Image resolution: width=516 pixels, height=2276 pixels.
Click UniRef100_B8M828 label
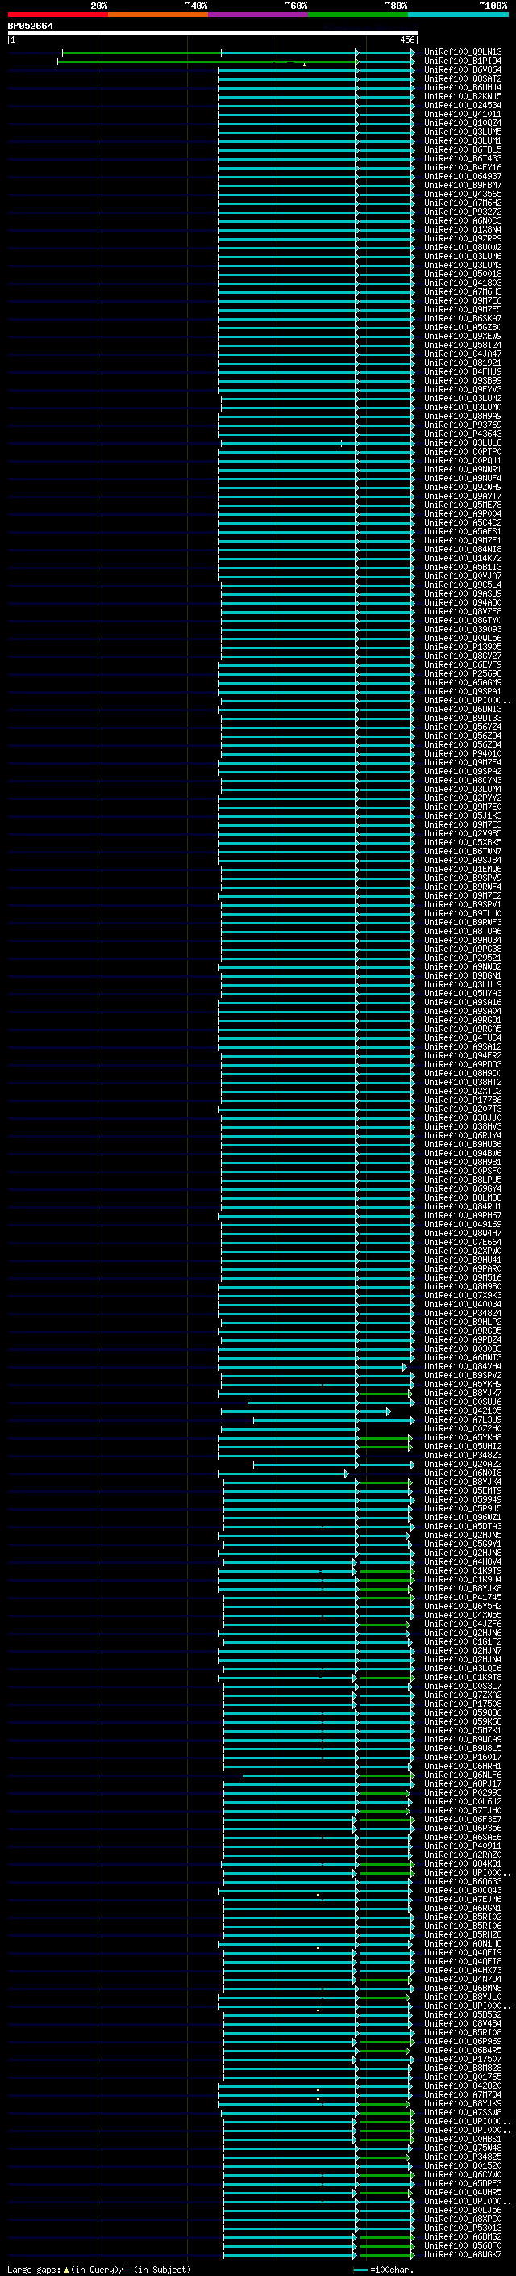click(x=462, y=2068)
